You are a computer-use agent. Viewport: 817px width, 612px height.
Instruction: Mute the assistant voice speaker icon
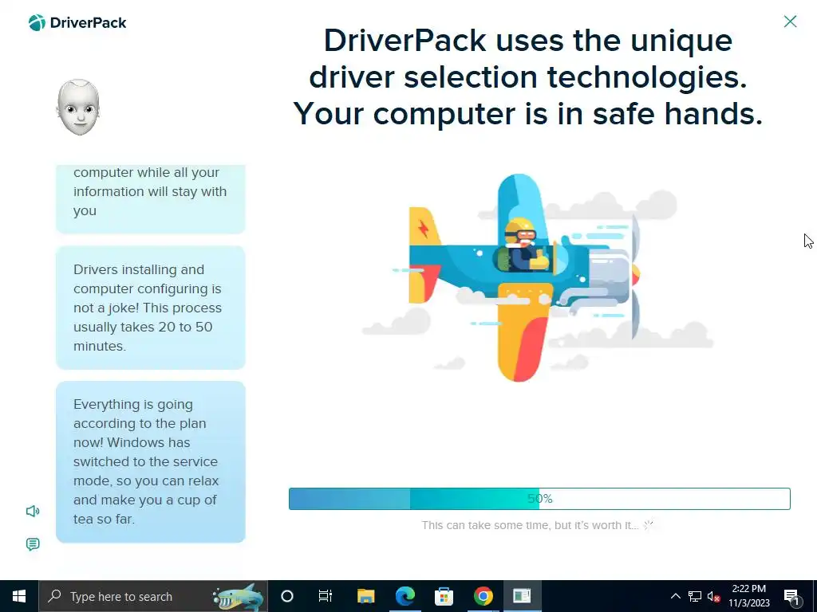[x=33, y=511]
